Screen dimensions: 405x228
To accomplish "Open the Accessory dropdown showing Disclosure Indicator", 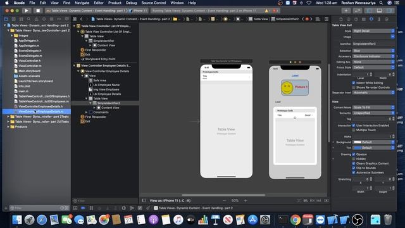I will (x=373, y=56).
